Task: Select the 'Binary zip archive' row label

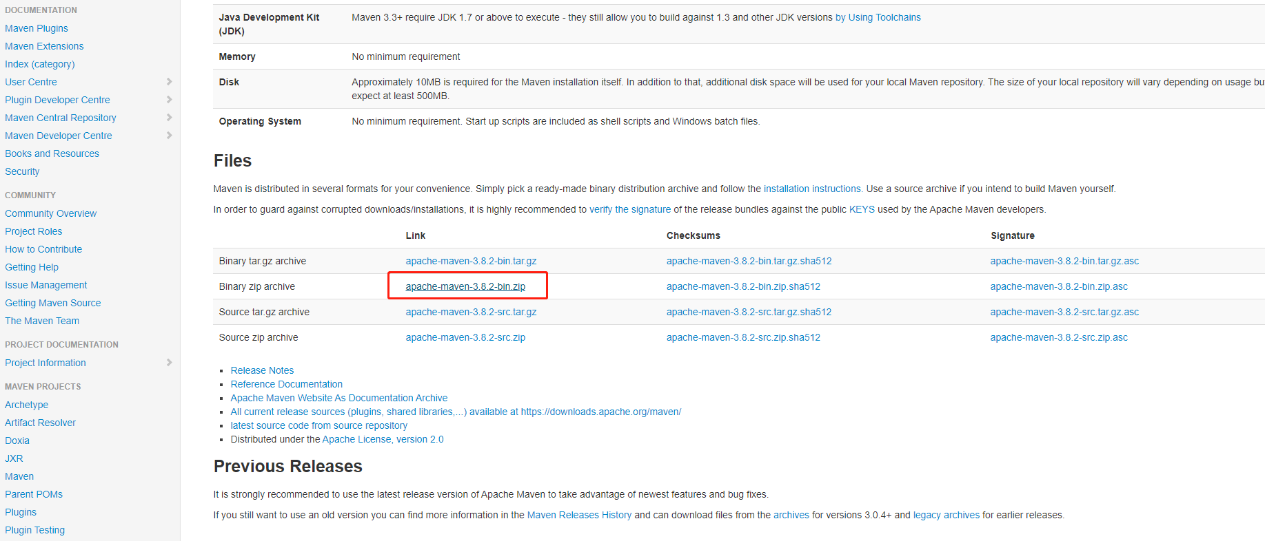Action: [x=256, y=286]
